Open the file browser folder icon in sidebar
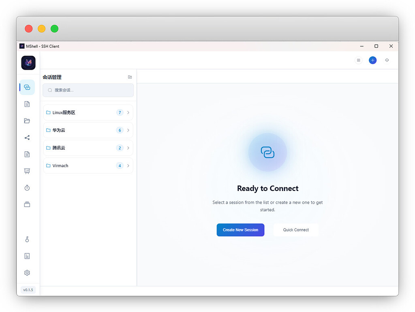The width and height of the screenshot is (415, 312). pyautogui.click(x=27, y=121)
